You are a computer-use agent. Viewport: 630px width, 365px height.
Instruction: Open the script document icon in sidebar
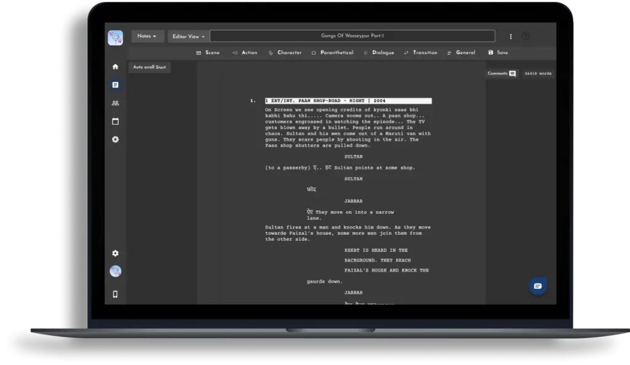115,85
